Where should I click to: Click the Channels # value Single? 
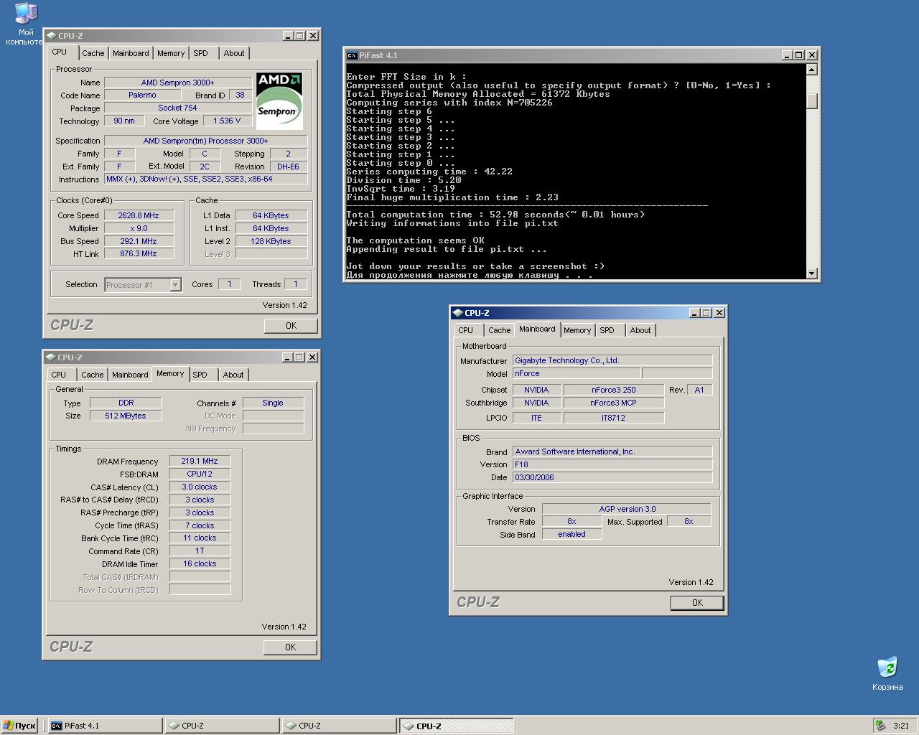tap(273, 403)
